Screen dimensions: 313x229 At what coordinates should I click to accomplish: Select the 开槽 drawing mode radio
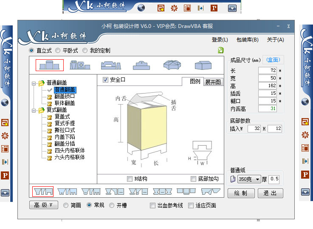[x=112, y=205]
